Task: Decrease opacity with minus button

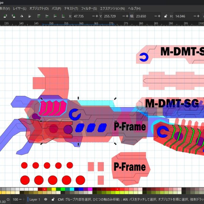Action: [x=20, y=199]
